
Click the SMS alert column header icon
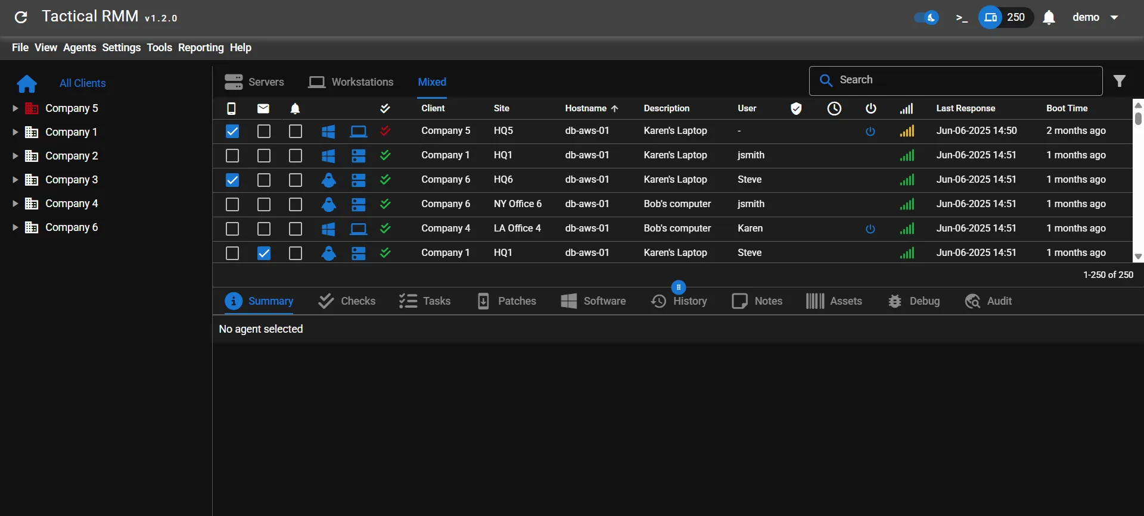(x=232, y=108)
